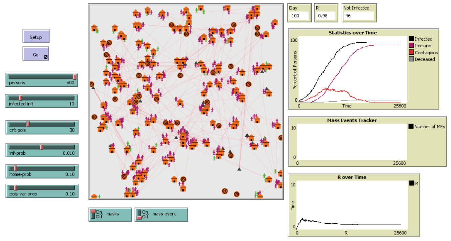
Task: Click the black Infected legend swatch
Action: coord(411,39)
